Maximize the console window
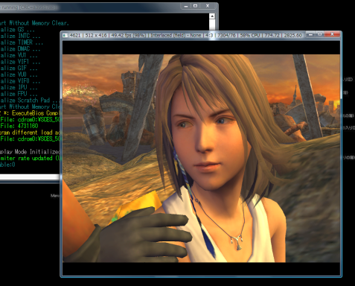The image size is (355, 286). (x=196, y=6)
